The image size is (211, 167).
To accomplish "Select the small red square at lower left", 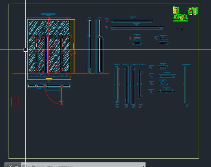I will pos(15,102).
